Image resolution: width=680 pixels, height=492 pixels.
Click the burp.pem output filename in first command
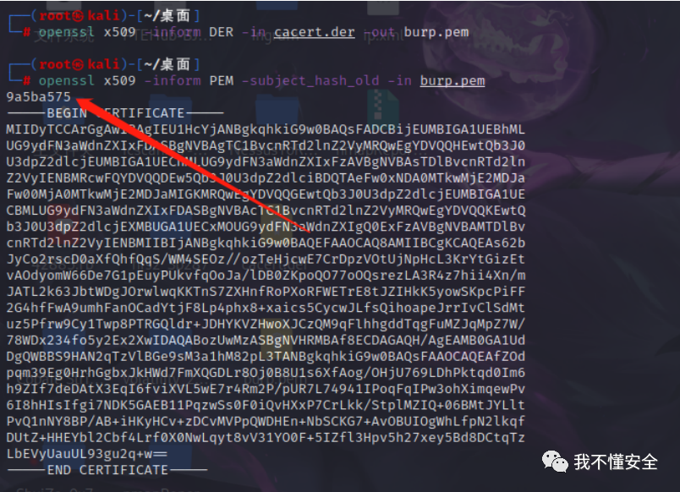pos(436,32)
